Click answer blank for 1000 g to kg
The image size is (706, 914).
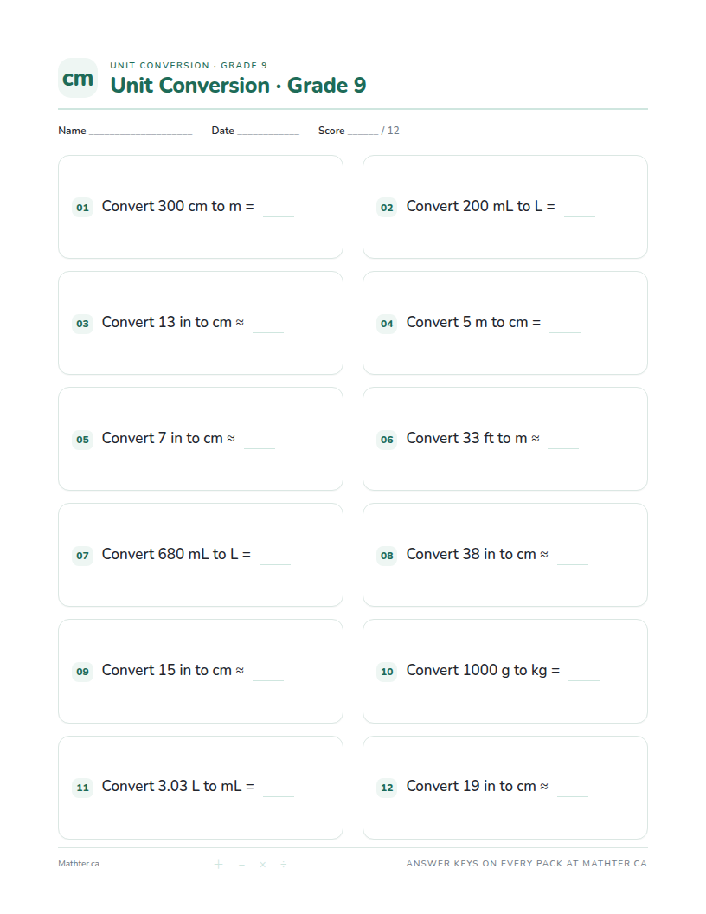[x=584, y=679]
